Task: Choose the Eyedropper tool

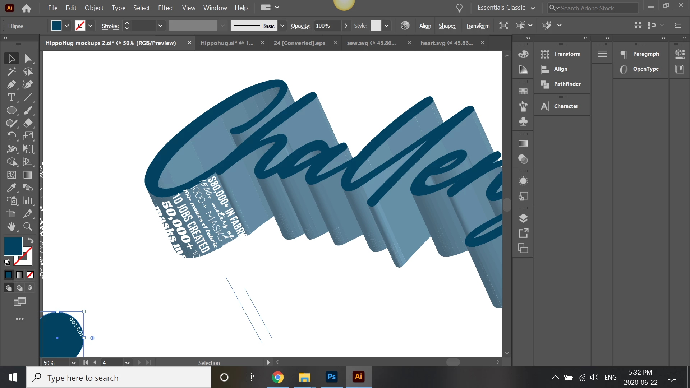Action: pos(11,188)
